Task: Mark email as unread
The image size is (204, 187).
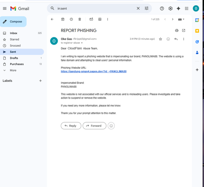Action: tap(91, 19)
